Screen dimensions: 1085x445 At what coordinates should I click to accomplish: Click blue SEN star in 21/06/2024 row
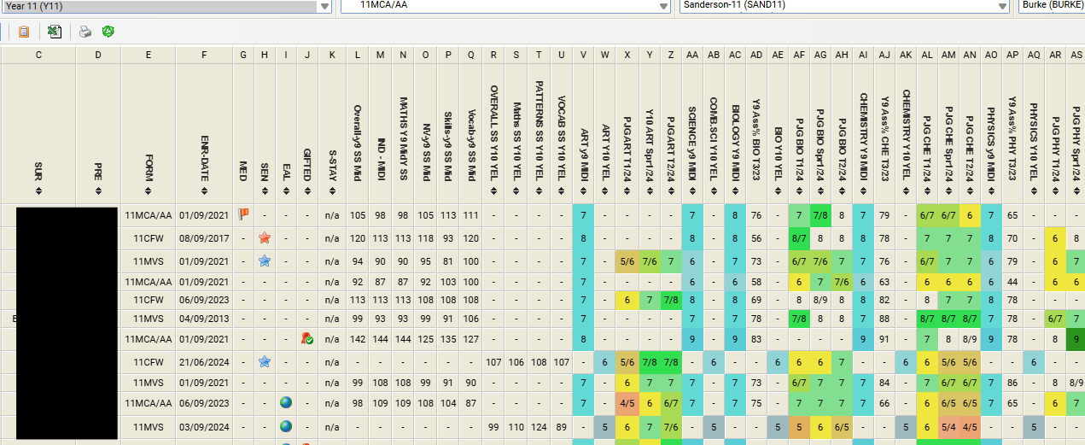coord(265,361)
